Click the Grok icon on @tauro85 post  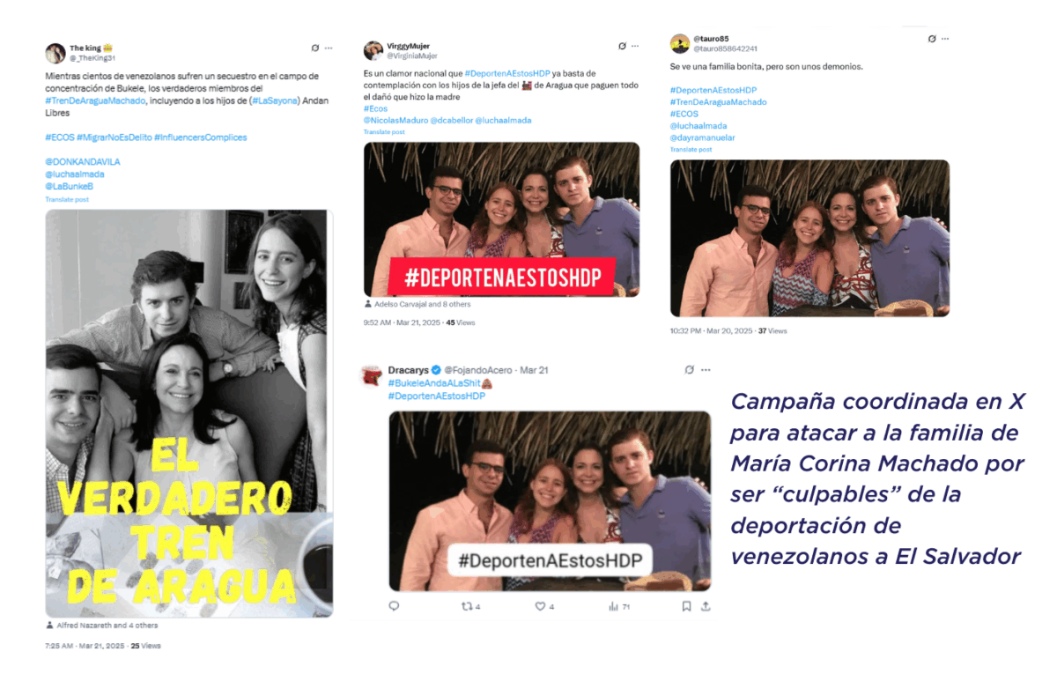coord(932,39)
